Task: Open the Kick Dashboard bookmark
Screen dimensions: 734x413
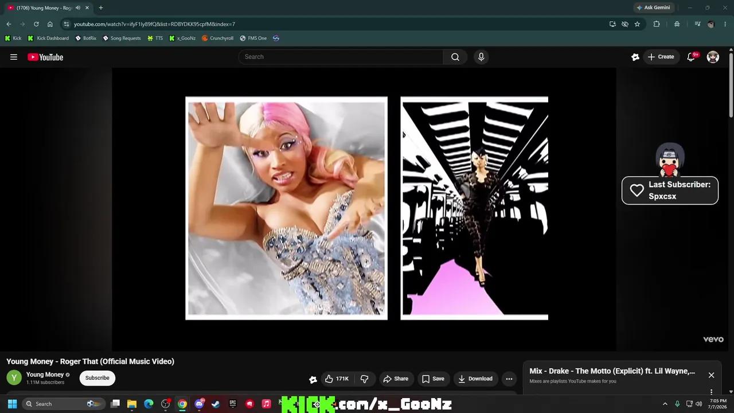Action: point(48,38)
